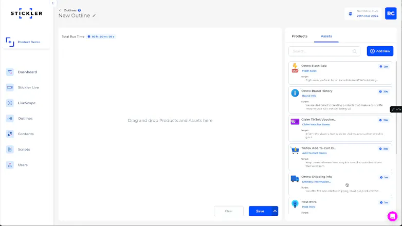Viewport: 402px width, 226px height.
Task: Edit the New Outline title pencil
Action: pyautogui.click(x=94, y=15)
